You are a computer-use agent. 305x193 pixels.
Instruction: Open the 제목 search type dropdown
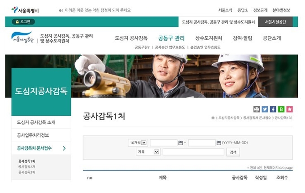coord(148,152)
